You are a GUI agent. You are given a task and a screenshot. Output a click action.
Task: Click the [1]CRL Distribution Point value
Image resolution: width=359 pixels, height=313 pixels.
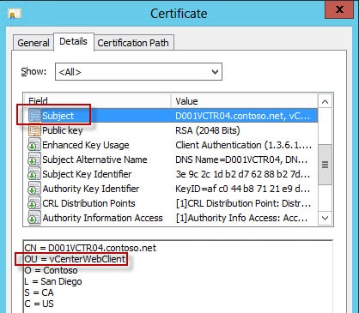243,203
